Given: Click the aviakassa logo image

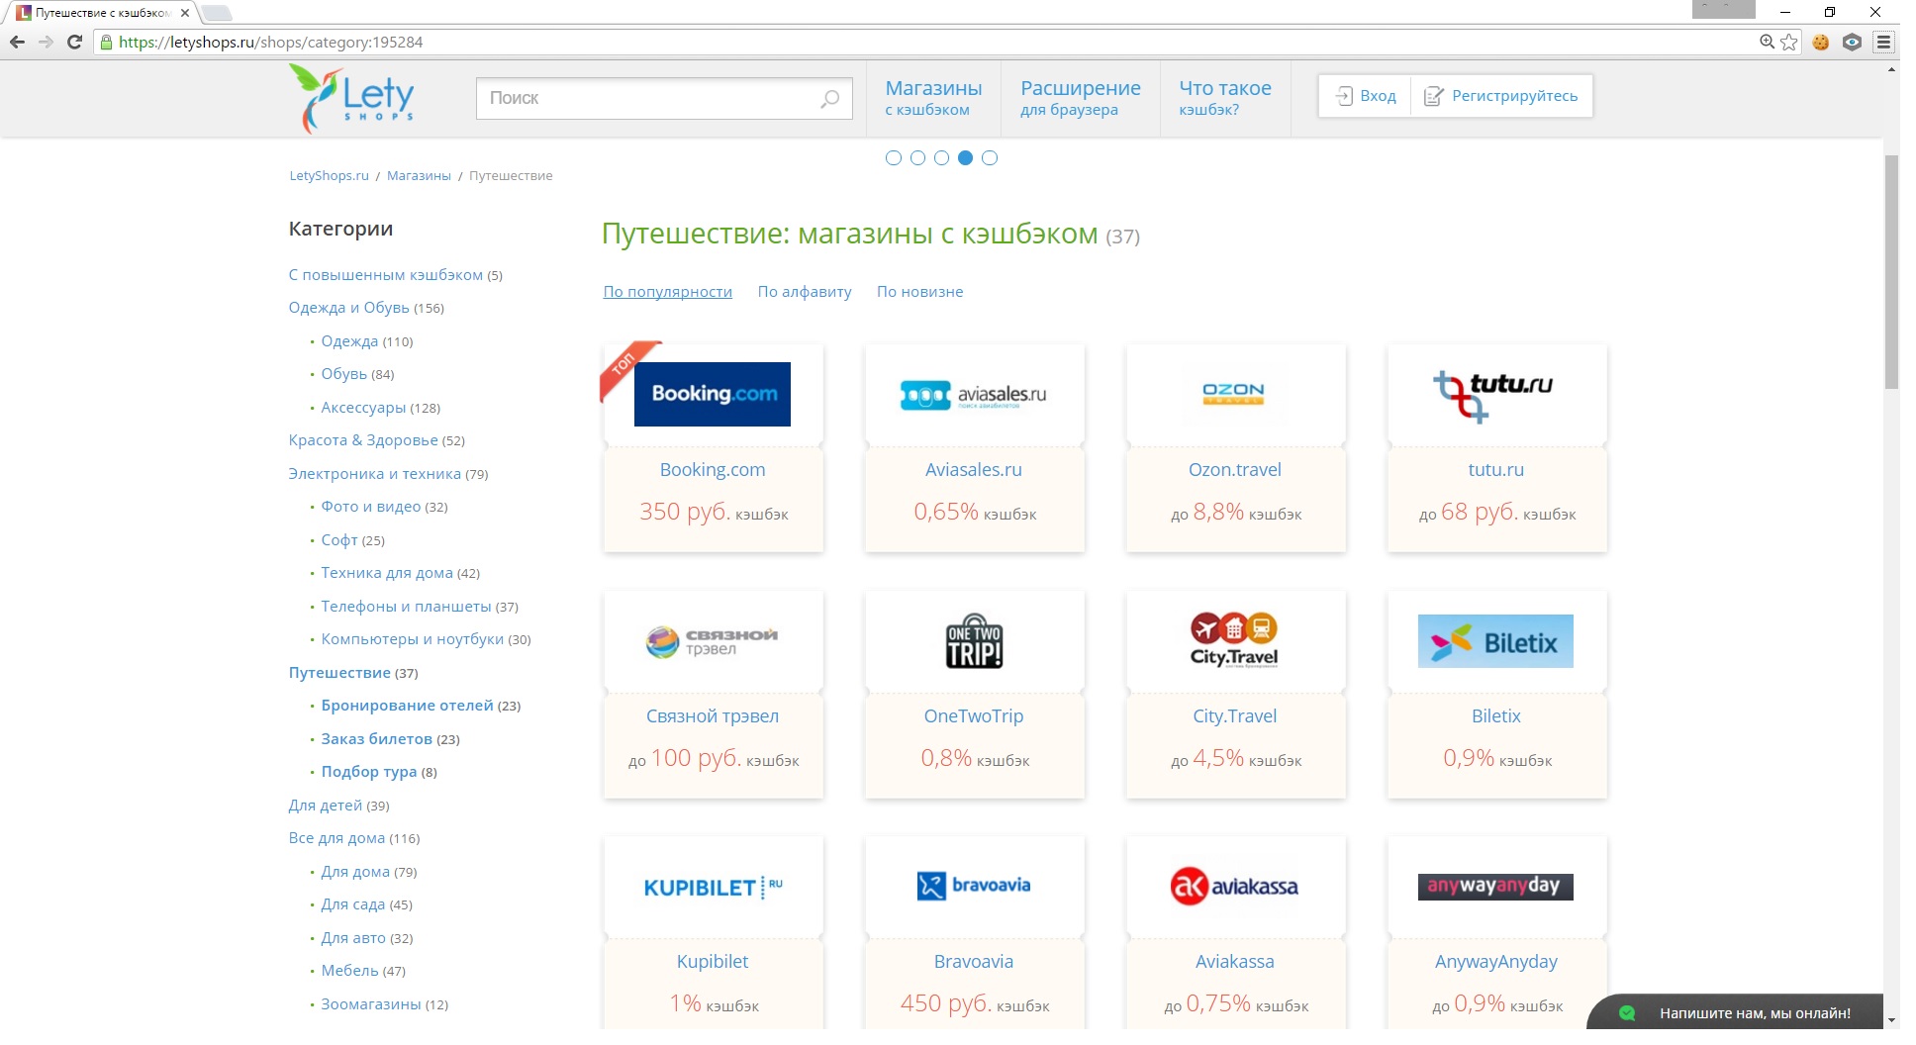Looking at the screenshot, I should point(1234,886).
